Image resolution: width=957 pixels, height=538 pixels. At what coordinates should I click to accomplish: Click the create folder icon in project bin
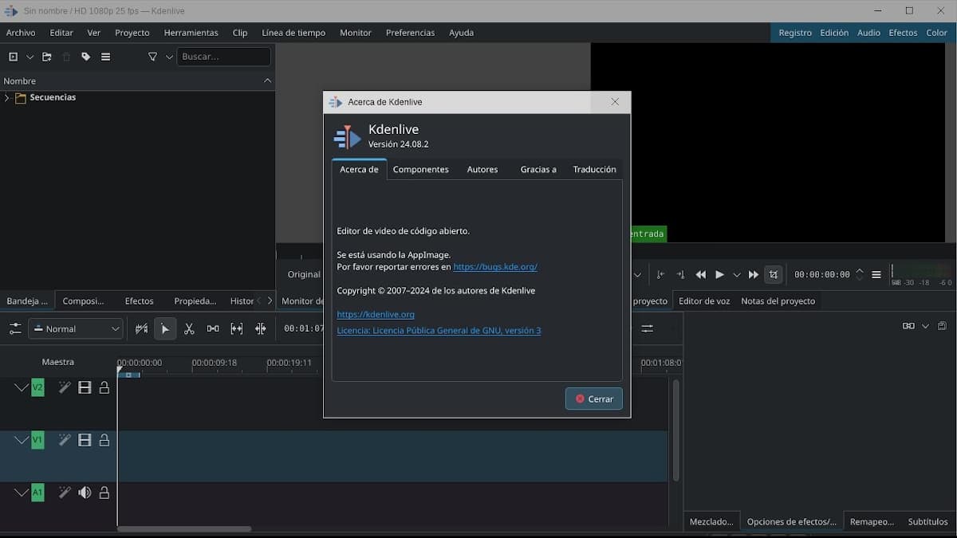coord(47,57)
